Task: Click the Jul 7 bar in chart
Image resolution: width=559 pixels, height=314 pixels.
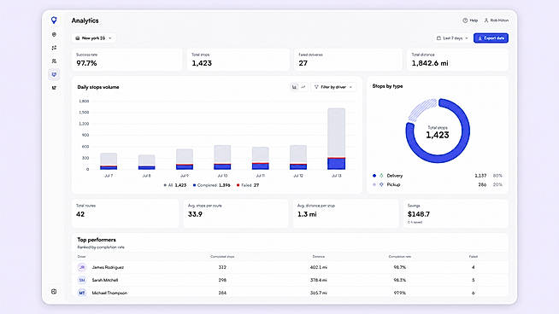Action: point(109,161)
